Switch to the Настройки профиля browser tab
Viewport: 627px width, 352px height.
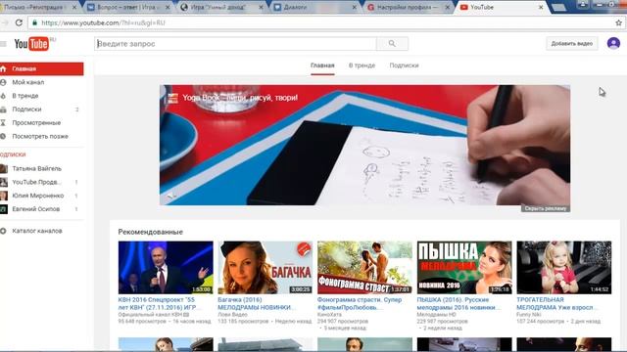pyautogui.click(x=408, y=7)
